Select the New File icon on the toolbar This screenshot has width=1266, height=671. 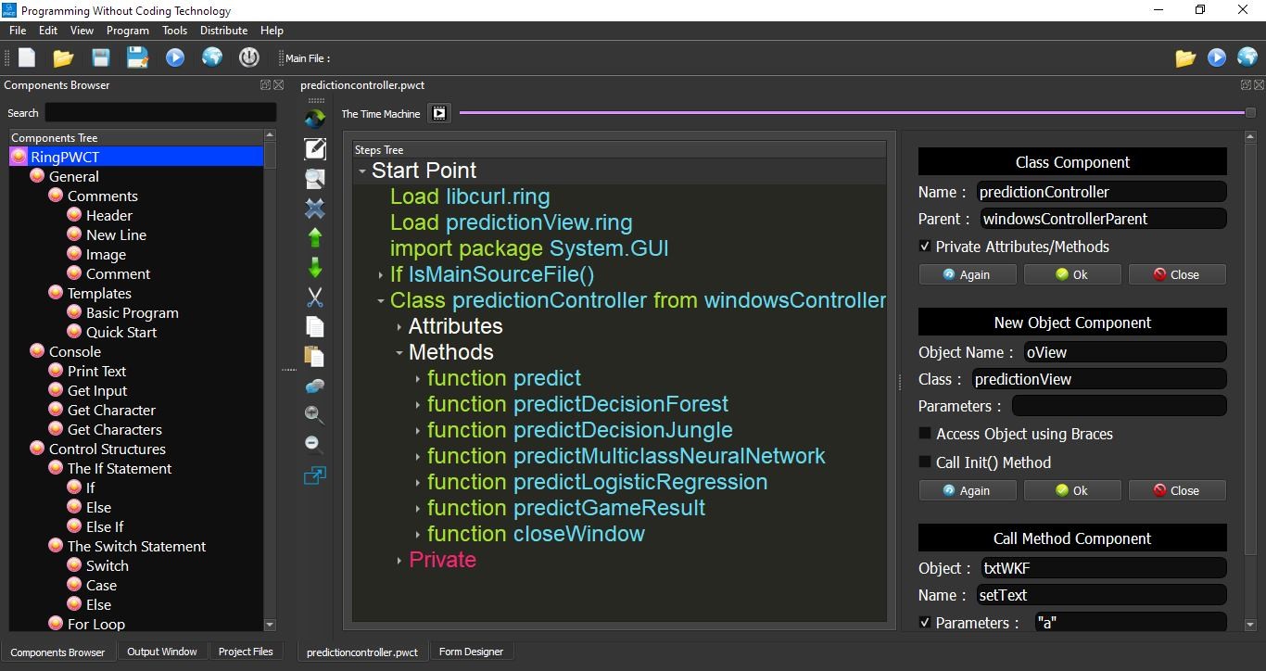(26, 57)
